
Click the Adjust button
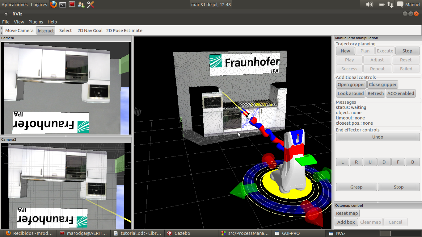(x=377, y=60)
